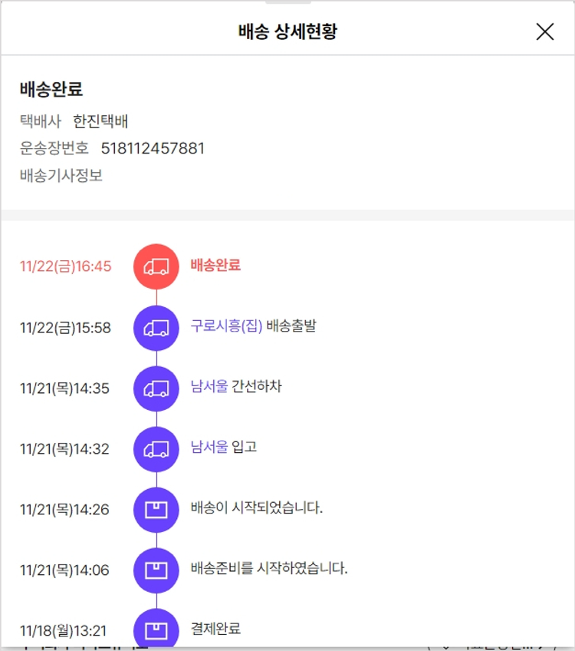Open the 구로시흥(집) location link
Screen dimensions: 575x651
pos(226,326)
